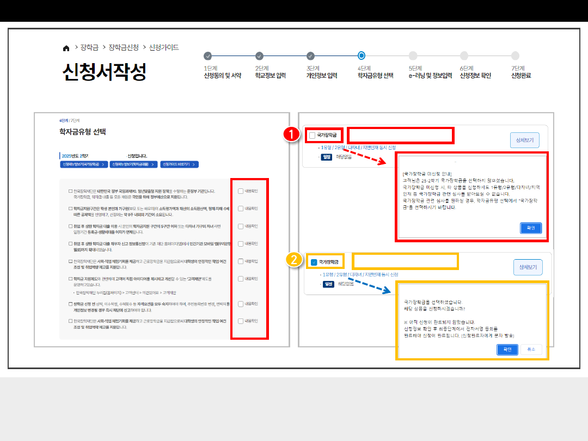Click the step 2 학교정보 입력 checkmark circle
The height and width of the screenshot is (441, 588).
pos(259,56)
